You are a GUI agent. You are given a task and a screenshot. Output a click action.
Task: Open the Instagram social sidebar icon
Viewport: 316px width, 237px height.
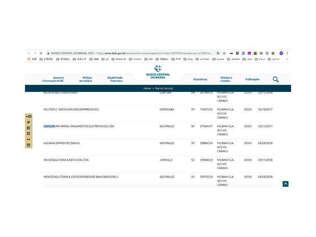point(28,133)
